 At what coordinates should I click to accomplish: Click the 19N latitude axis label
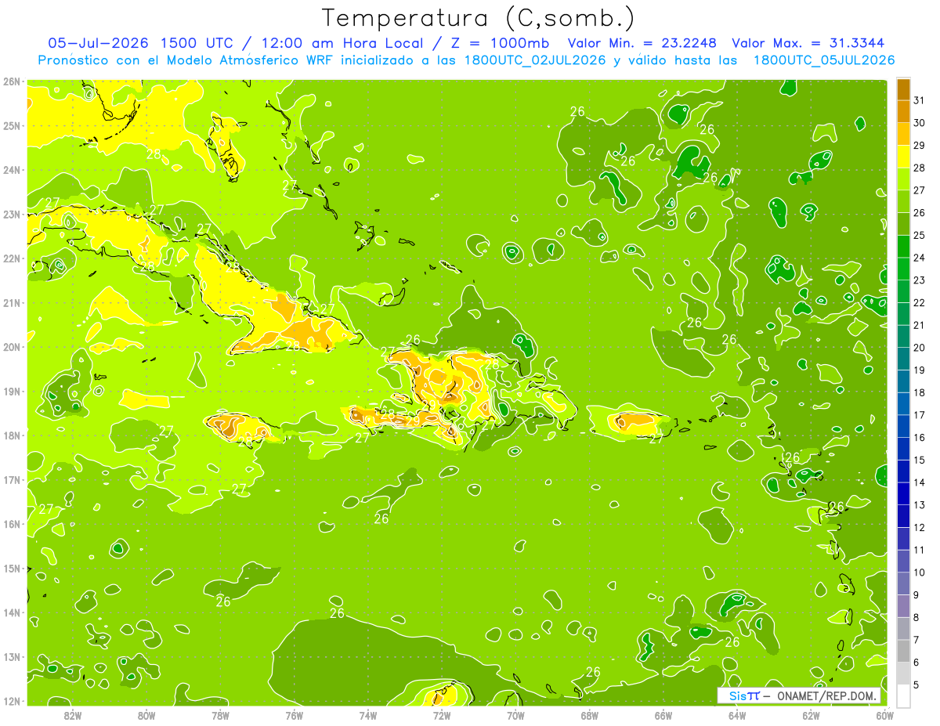point(12,392)
